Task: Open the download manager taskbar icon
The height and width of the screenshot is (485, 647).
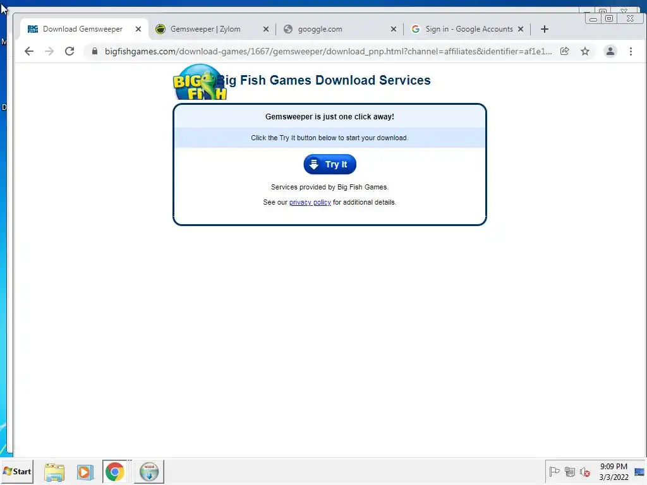Action: pos(149,472)
